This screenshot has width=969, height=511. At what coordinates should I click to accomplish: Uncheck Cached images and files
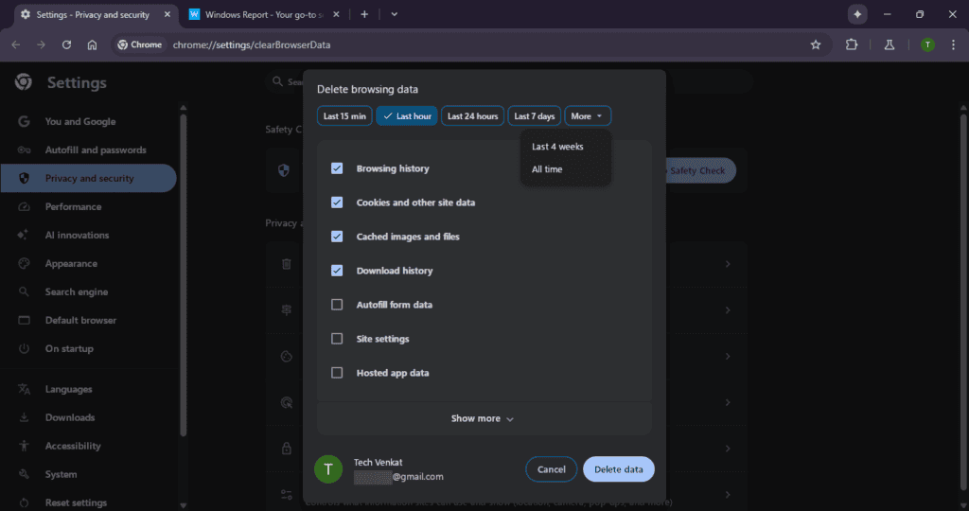[x=337, y=237]
